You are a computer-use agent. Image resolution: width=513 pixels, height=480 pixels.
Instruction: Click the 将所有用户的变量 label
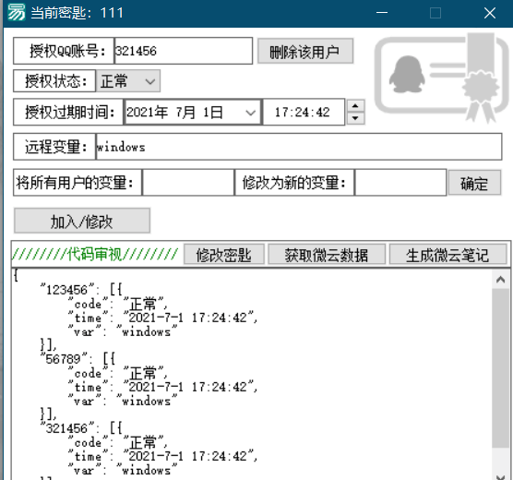point(78,183)
